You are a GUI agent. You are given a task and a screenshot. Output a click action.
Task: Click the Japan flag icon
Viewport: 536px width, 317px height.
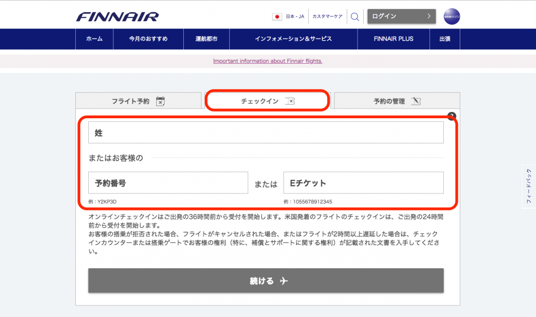pos(277,16)
